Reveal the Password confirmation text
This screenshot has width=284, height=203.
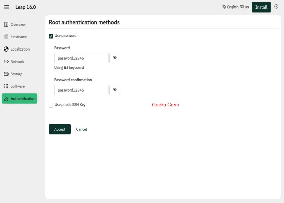[x=115, y=90]
